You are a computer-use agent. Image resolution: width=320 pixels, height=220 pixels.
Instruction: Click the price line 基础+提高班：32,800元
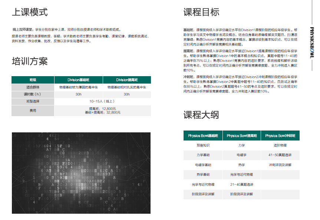[x=103, y=112]
